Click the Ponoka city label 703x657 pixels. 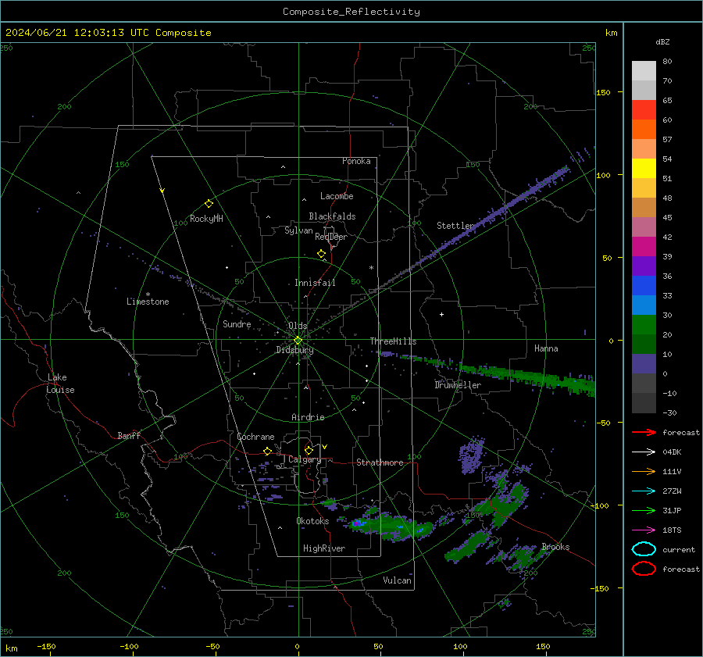coord(356,161)
